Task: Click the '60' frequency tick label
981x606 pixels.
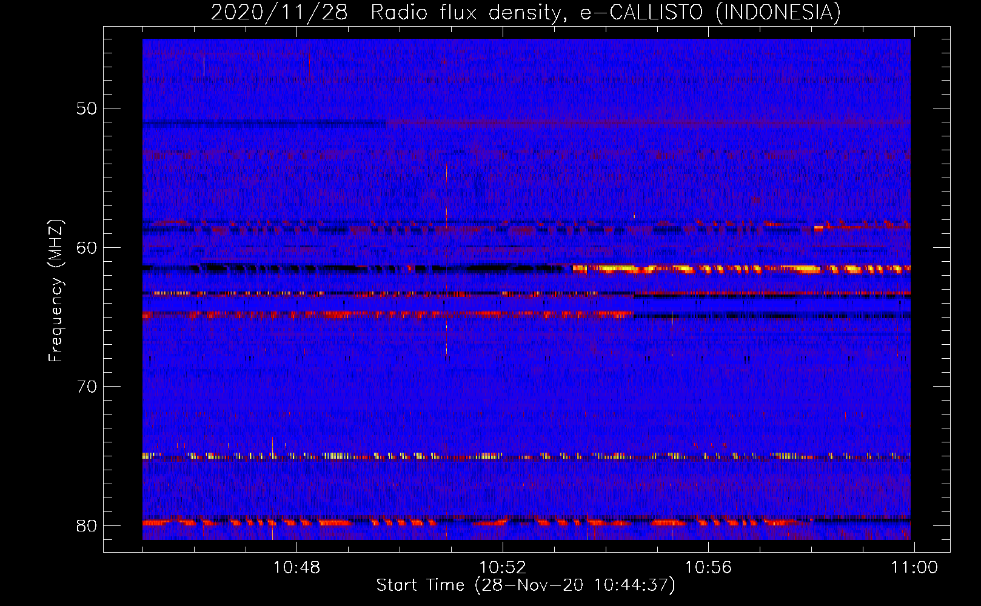Action: pyautogui.click(x=87, y=247)
